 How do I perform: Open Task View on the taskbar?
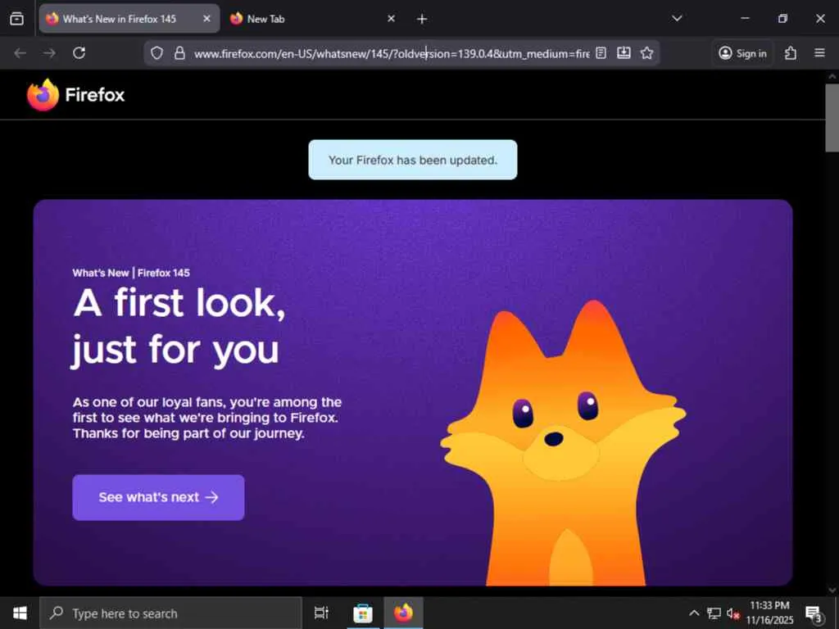coord(321,613)
